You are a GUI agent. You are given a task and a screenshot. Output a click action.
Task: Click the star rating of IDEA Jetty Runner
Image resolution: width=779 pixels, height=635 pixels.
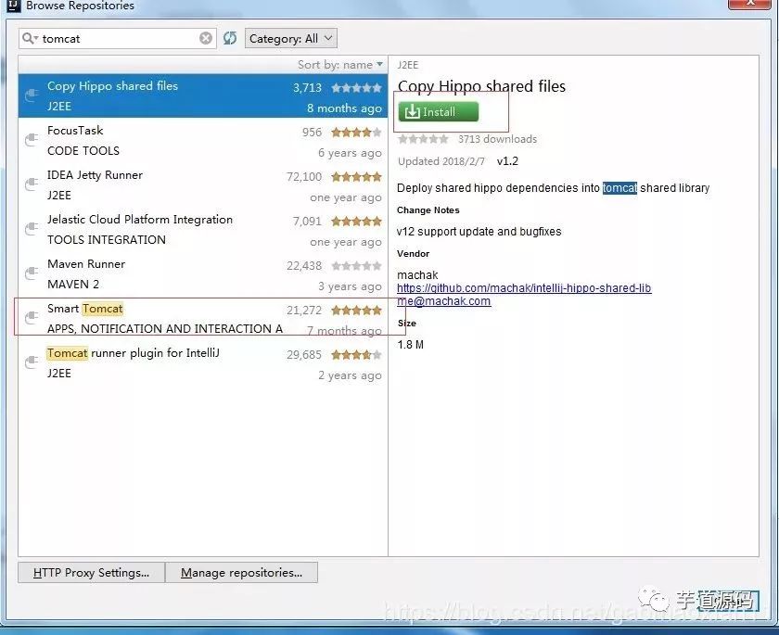click(356, 177)
